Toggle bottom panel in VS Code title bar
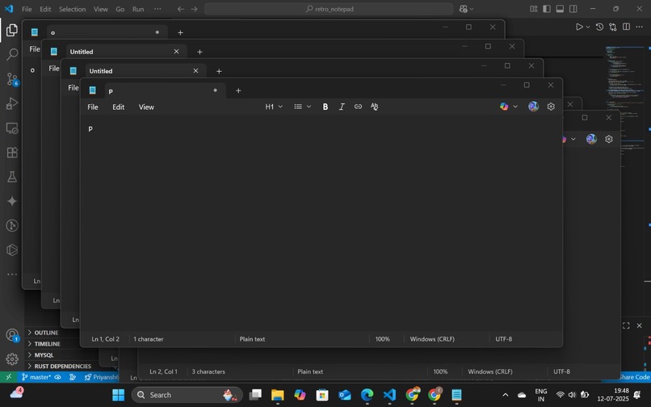The height and width of the screenshot is (407, 651). tap(560, 9)
